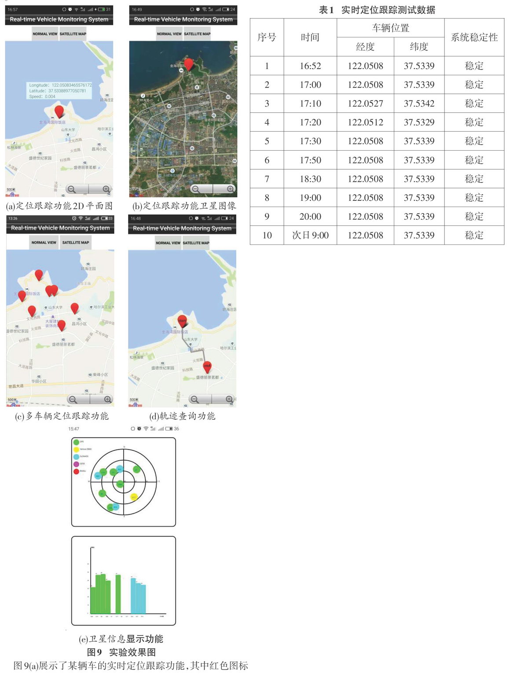Click longitude cell 122.0512
Viewport: 528px width, 684px height.
pyautogui.click(x=365, y=122)
